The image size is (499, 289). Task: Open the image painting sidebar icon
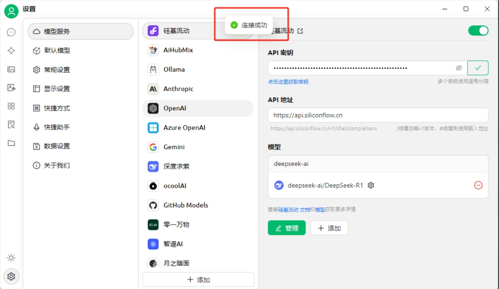(11, 69)
